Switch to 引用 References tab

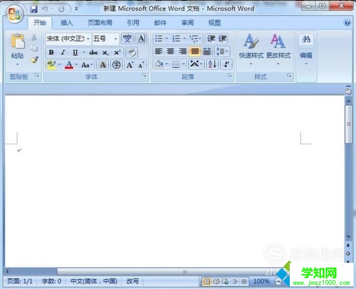[133, 23]
